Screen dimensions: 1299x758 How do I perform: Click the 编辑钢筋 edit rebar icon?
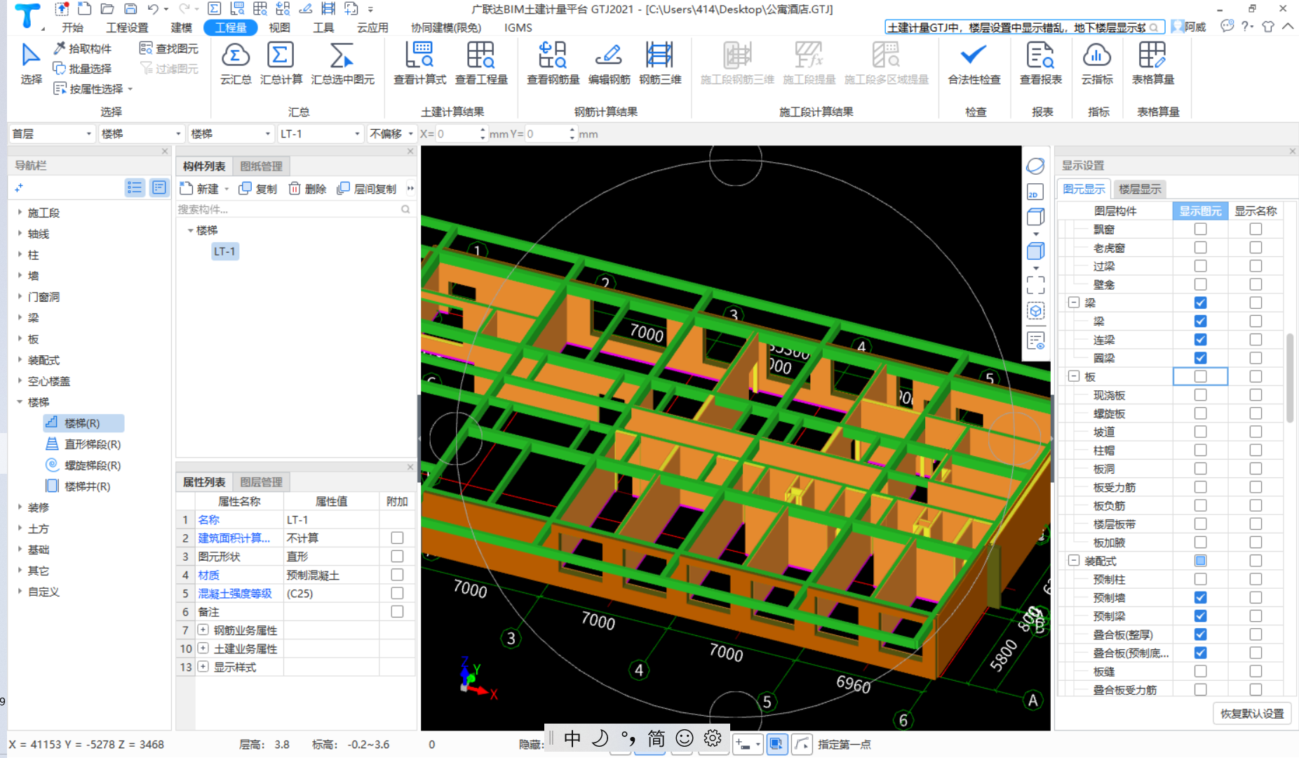click(609, 55)
